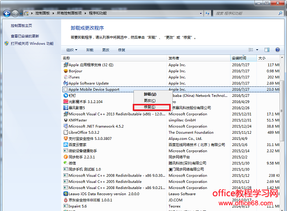Click the Visual C++ 2013 Redistributable icon
The width and height of the screenshot is (287, 211).
click(66, 114)
